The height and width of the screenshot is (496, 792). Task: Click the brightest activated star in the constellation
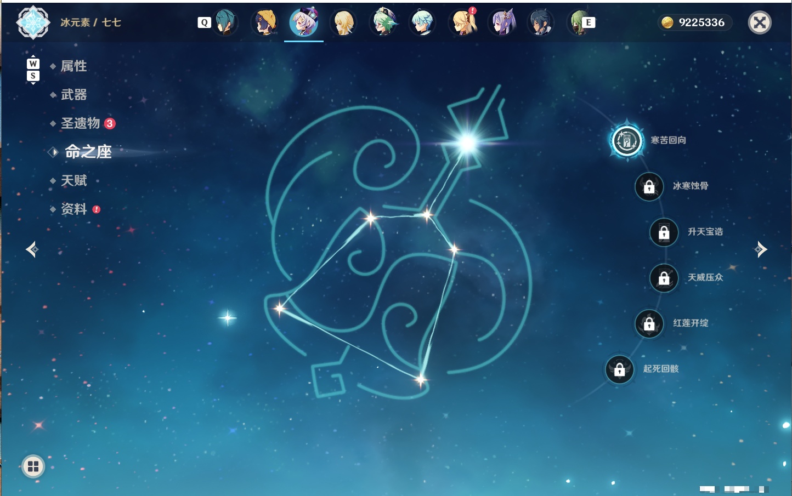click(467, 144)
